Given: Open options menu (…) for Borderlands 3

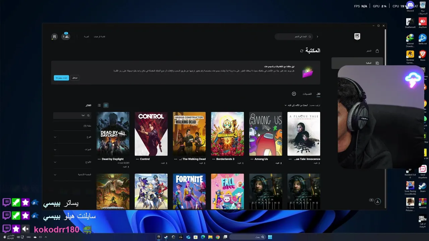Looking at the screenshot, I should click(x=213, y=159).
